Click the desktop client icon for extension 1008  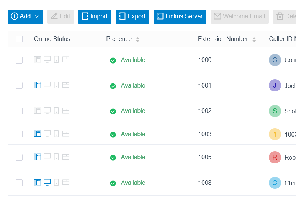point(47,182)
